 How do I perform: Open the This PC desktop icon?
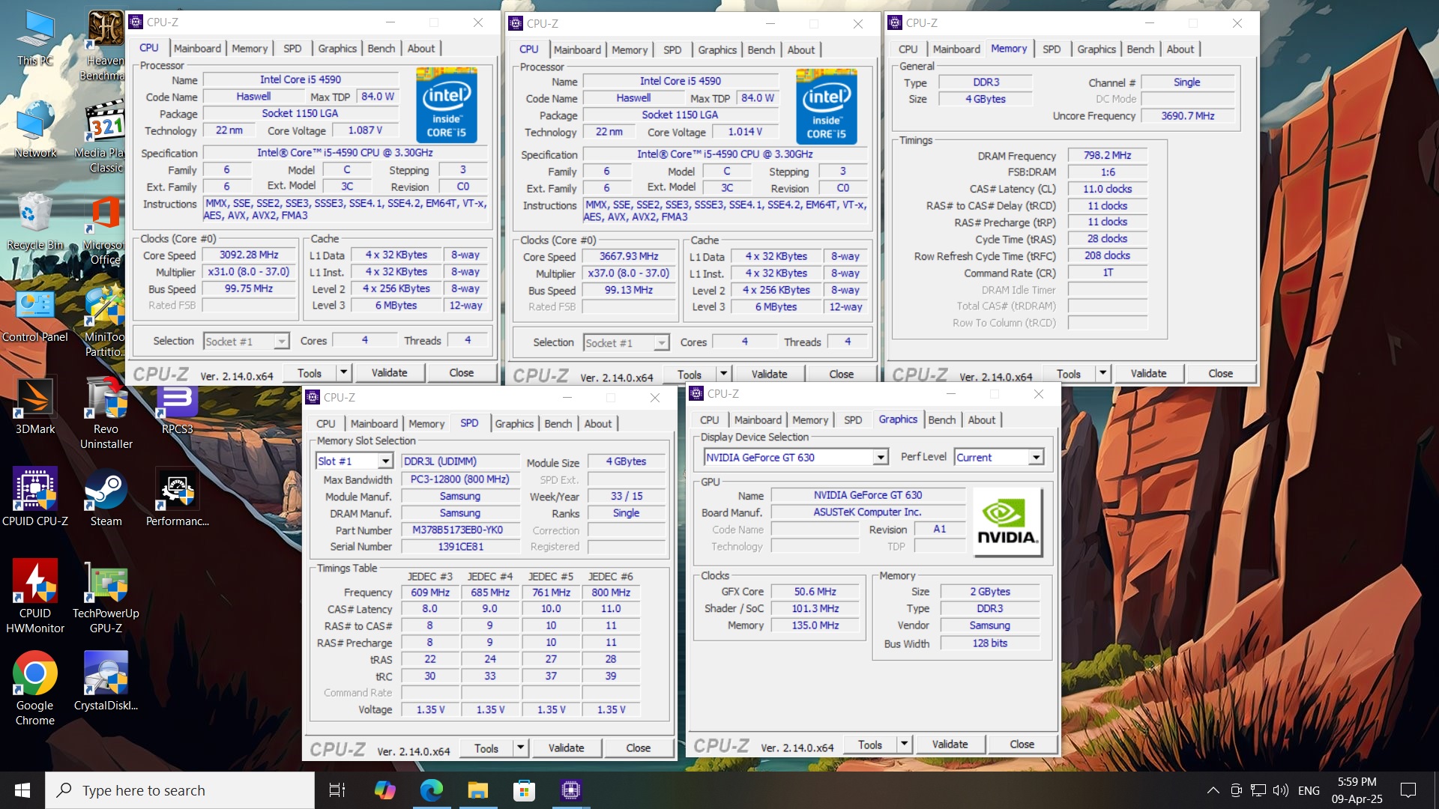pyautogui.click(x=35, y=39)
